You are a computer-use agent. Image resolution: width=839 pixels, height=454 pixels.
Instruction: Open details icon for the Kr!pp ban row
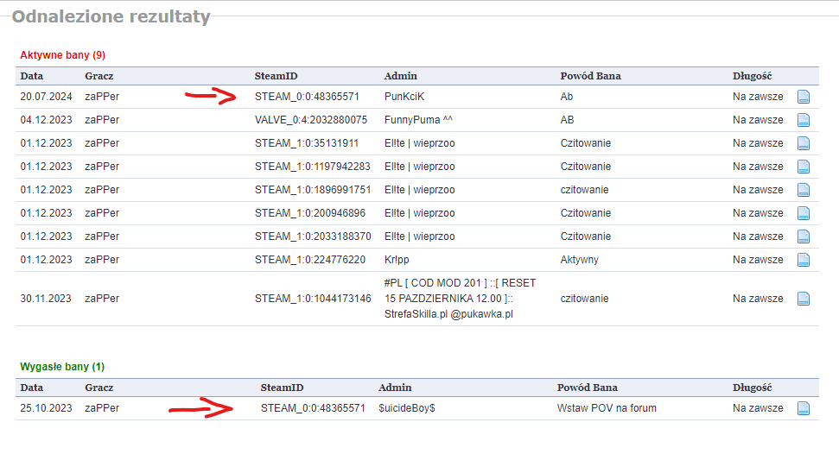pyautogui.click(x=804, y=259)
